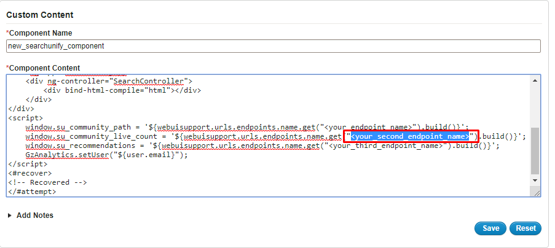Expand the Add Notes section

pos(30,215)
